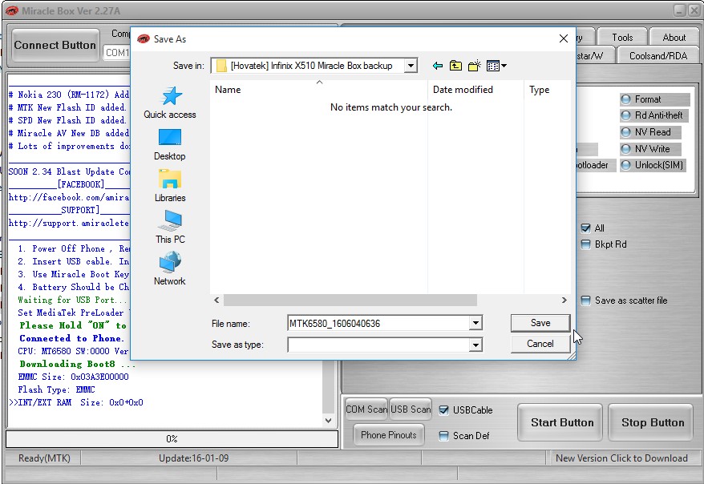Expand the Save in folder dropdown
704x484 pixels.
click(411, 66)
